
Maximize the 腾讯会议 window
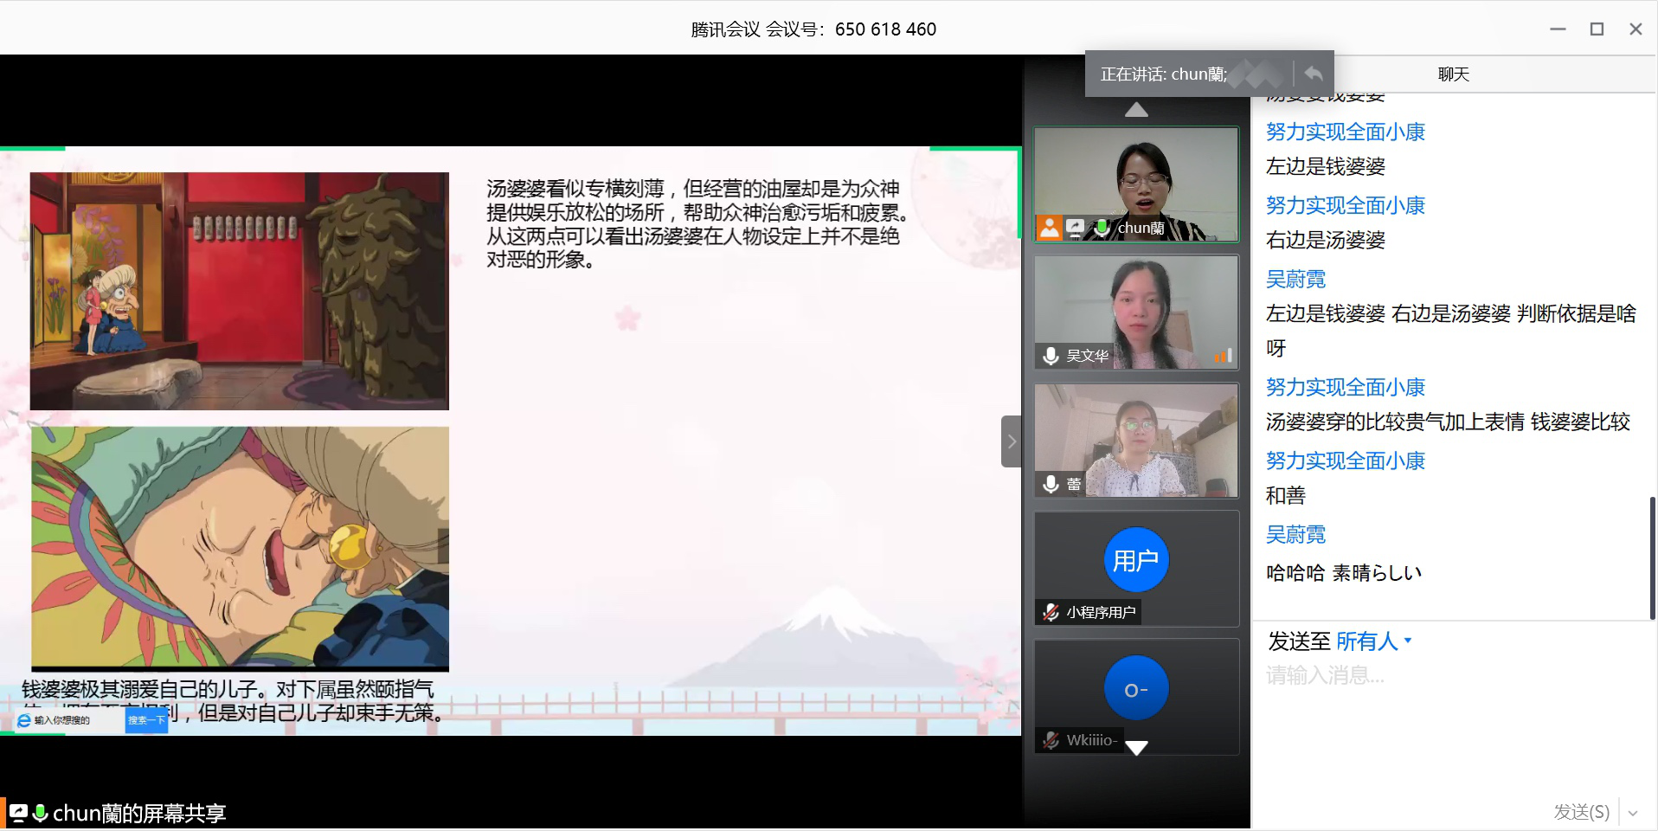point(1597,29)
